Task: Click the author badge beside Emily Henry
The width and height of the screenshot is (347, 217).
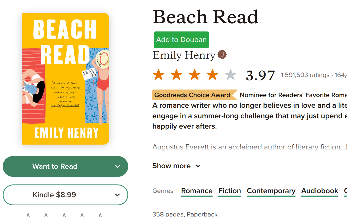Action: [x=222, y=54]
